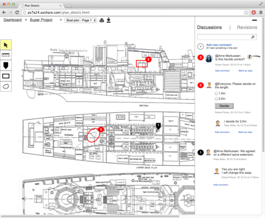The width and height of the screenshot is (265, 218).
Task: Switch to the Revisions tab
Action: 247,28
